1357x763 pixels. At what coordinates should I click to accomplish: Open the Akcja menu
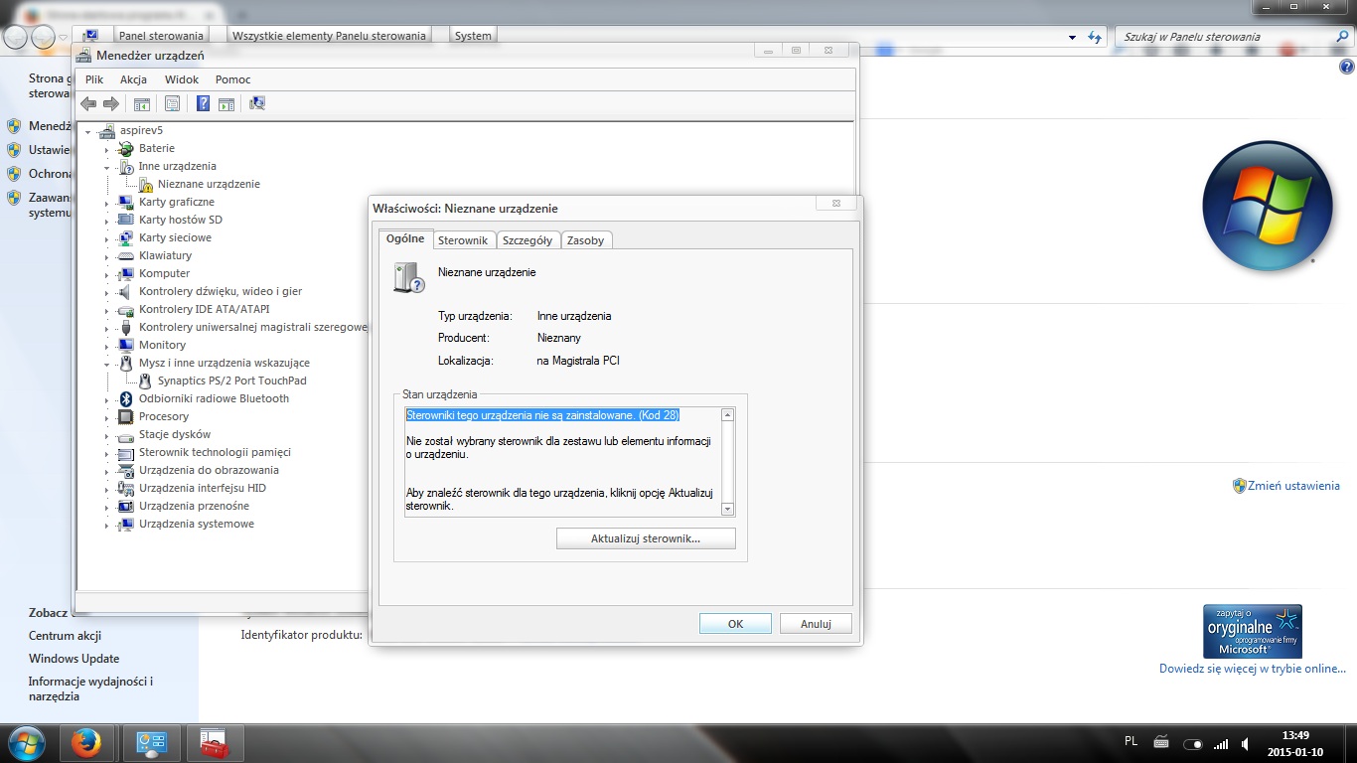(133, 78)
